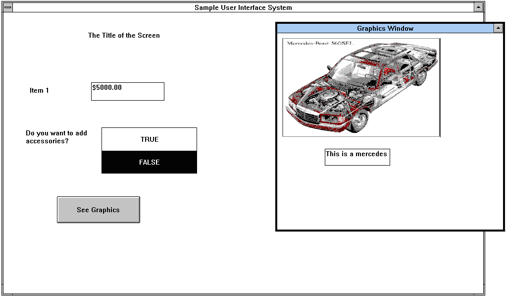Viewport: 506px width, 296px height.
Task: Maximize the Graphics Window
Action: pos(498,28)
